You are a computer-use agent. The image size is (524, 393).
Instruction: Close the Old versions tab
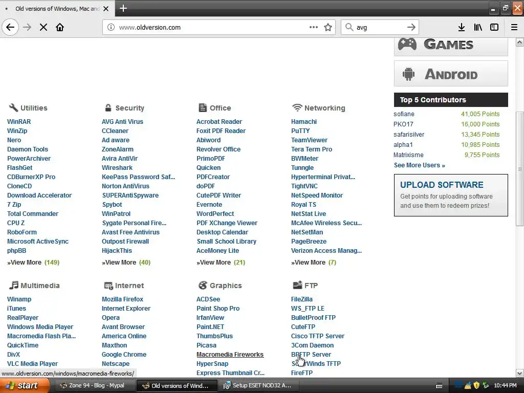click(x=106, y=9)
